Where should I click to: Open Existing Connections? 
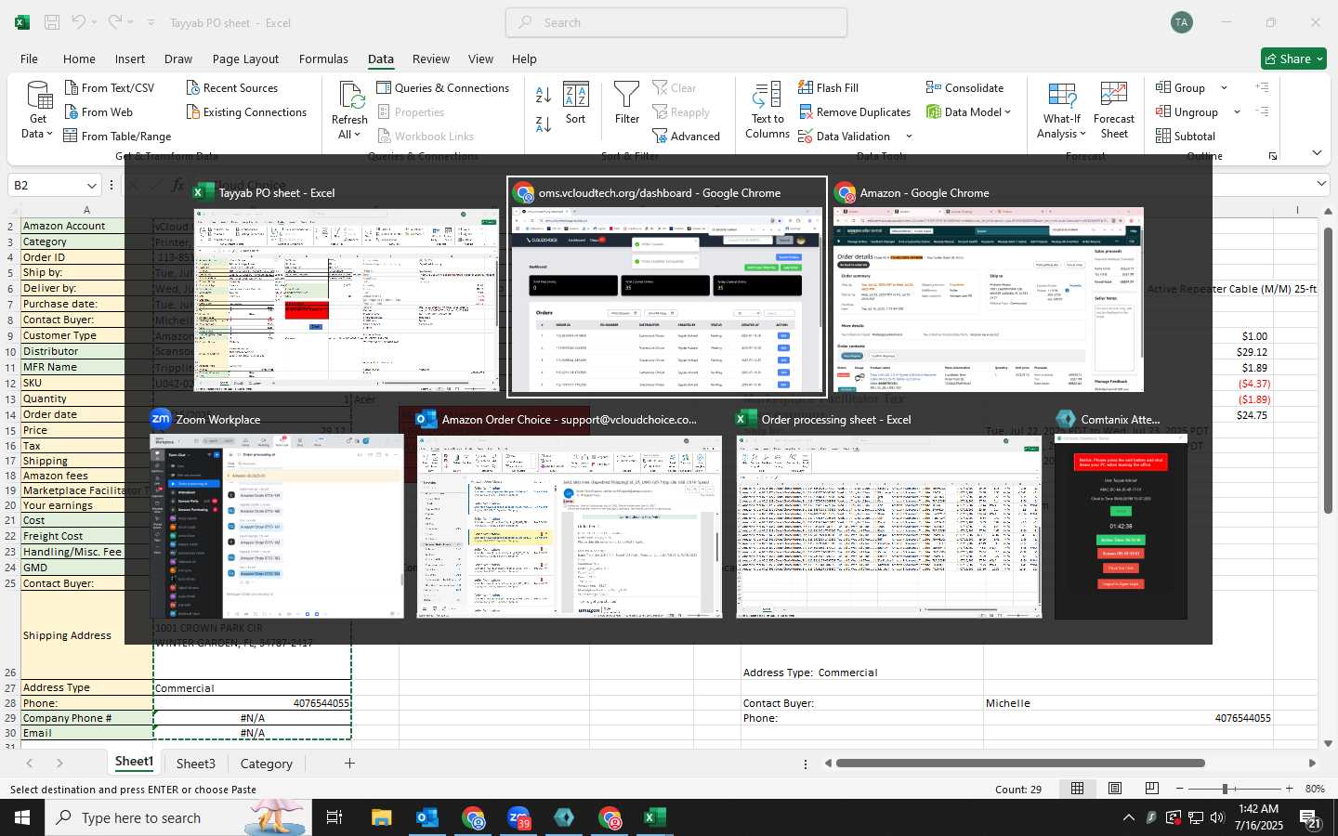pyautogui.click(x=246, y=111)
